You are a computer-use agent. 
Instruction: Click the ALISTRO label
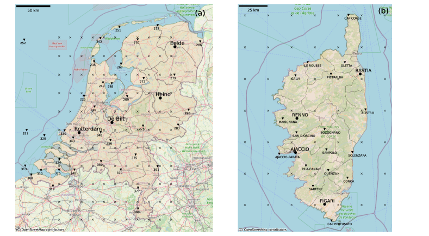(x=368, y=113)
